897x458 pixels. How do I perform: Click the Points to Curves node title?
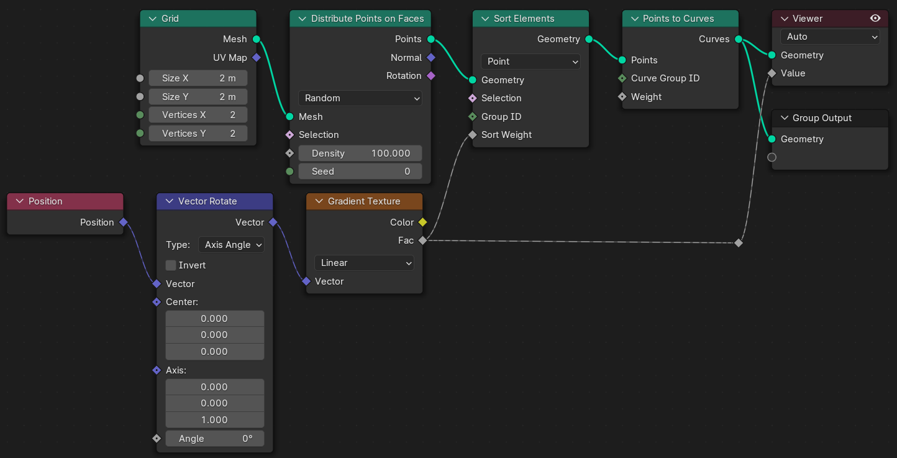pyautogui.click(x=678, y=19)
